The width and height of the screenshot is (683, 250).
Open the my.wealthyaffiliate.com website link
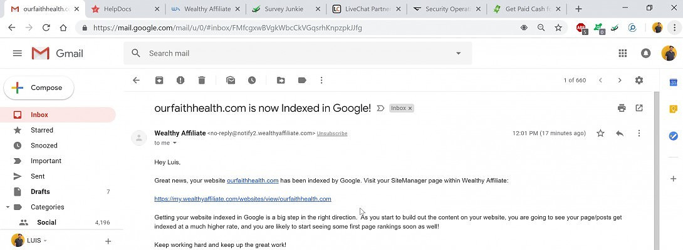(x=242, y=199)
